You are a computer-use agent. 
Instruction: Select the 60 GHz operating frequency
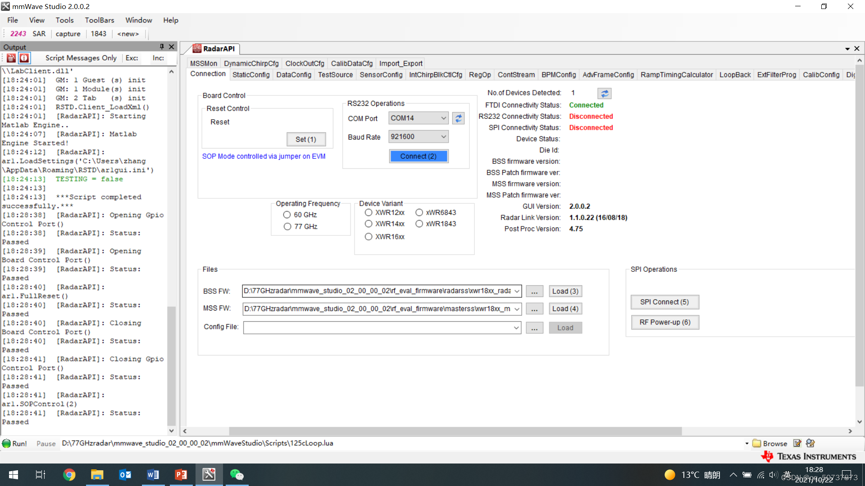287,214
